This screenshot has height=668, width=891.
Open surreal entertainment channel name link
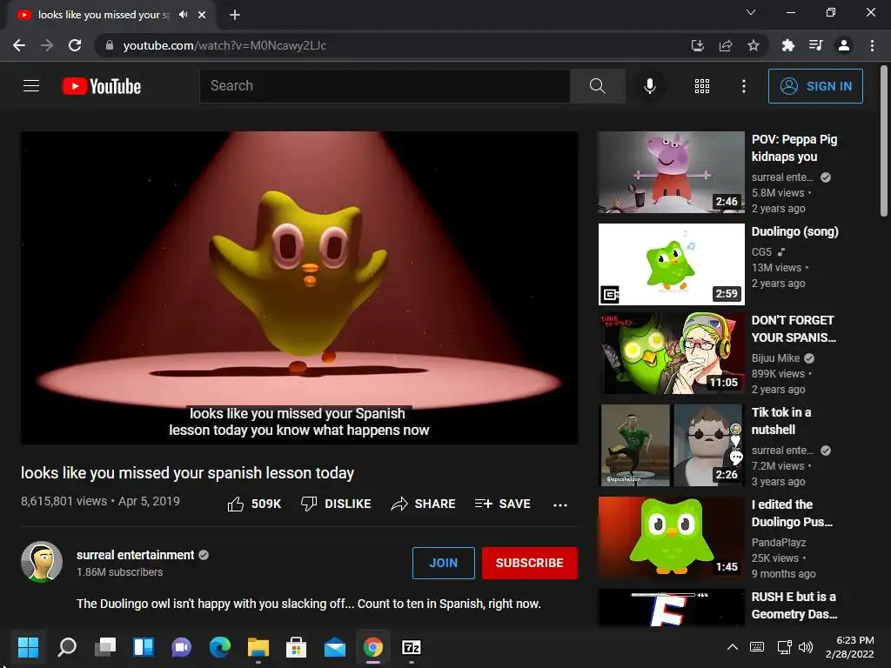coord(135,555)
